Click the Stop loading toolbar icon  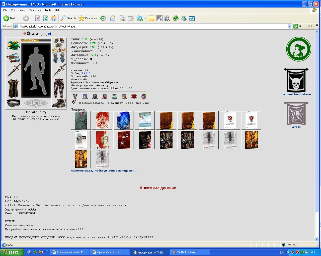(38, 18)
